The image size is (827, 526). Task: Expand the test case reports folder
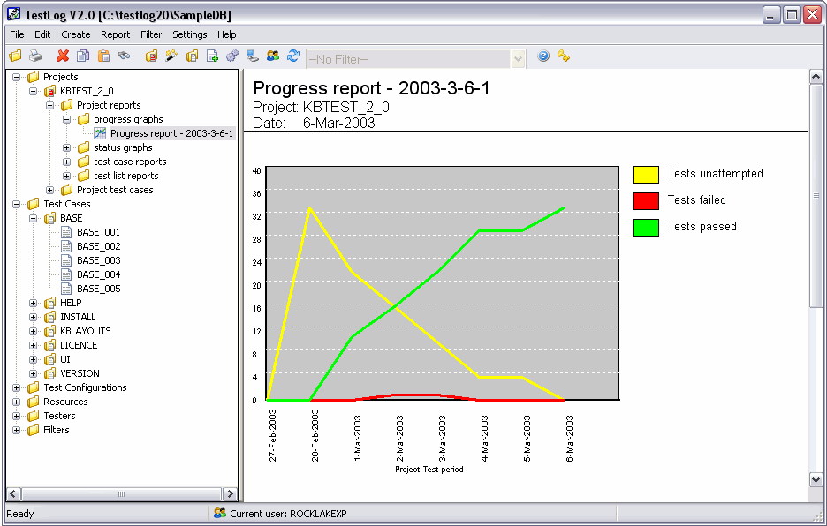(67, 162)
